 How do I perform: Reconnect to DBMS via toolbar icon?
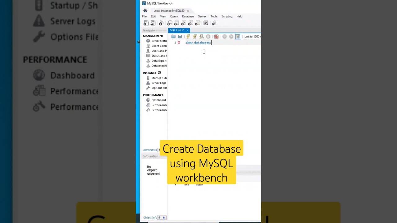pos(214,23)
